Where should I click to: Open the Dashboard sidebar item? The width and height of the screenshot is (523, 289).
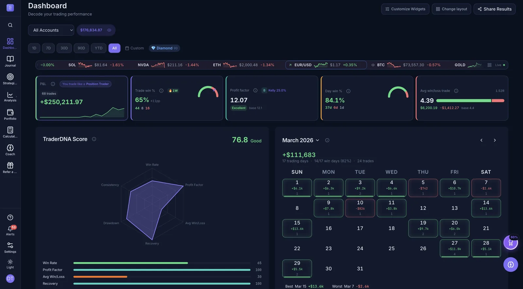pyautogui.click(x=10, y=43)
